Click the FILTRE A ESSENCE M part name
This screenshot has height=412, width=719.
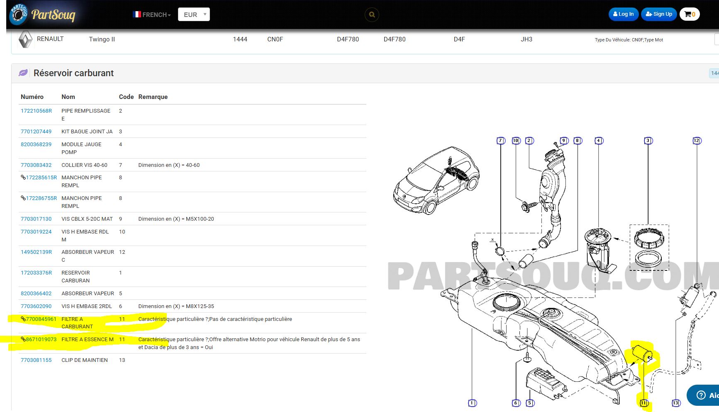pos(88,340)
